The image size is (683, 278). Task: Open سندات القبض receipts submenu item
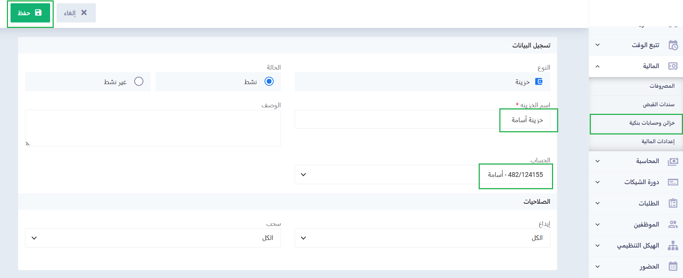pyautogui.click(x=658, y=104)
